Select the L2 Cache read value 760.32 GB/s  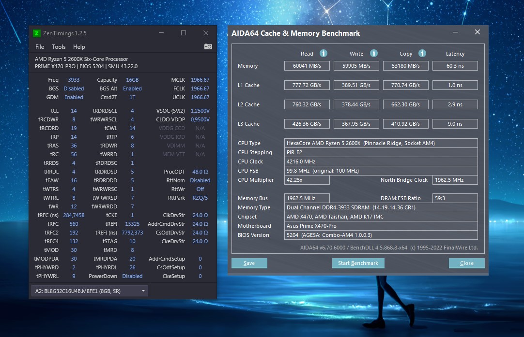pyautogui.click(x=307, y=104)
